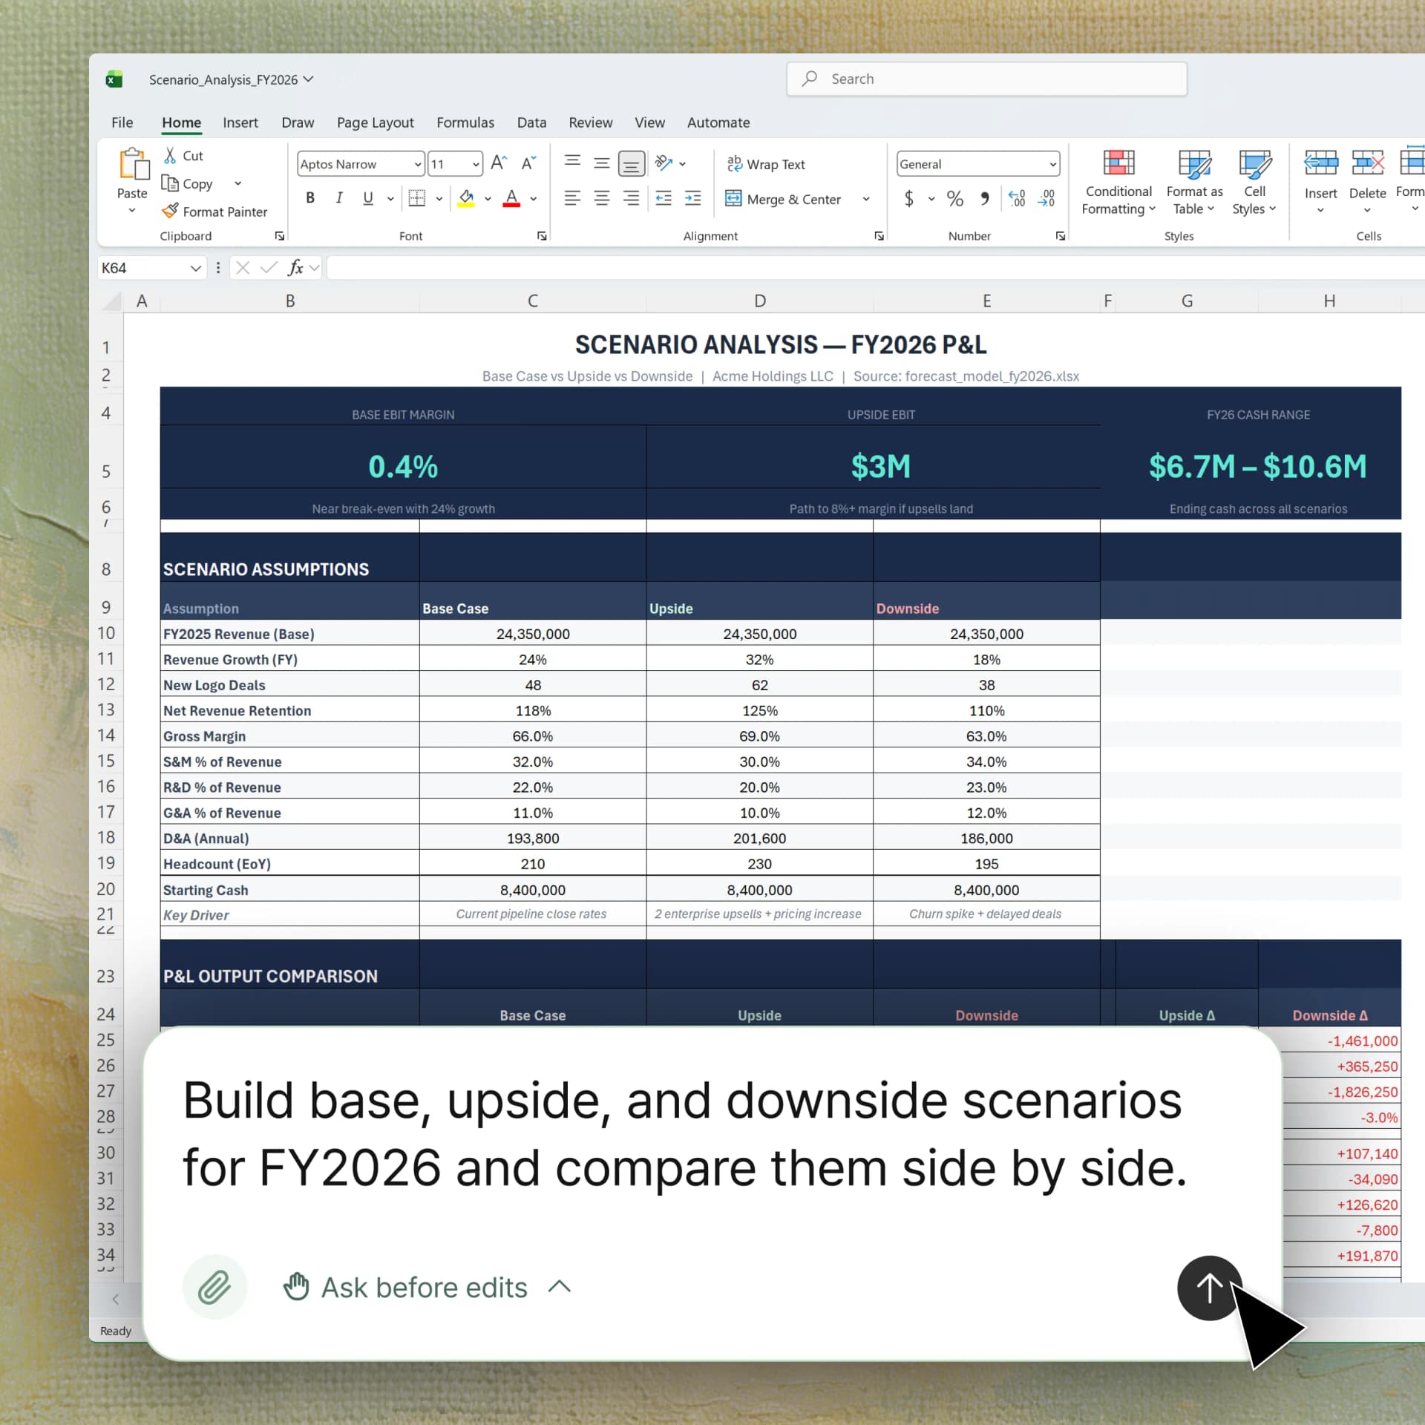This screenshot has width=1425, height=1425.
Task: Open the General number format dropdown
Action: 1052,164
